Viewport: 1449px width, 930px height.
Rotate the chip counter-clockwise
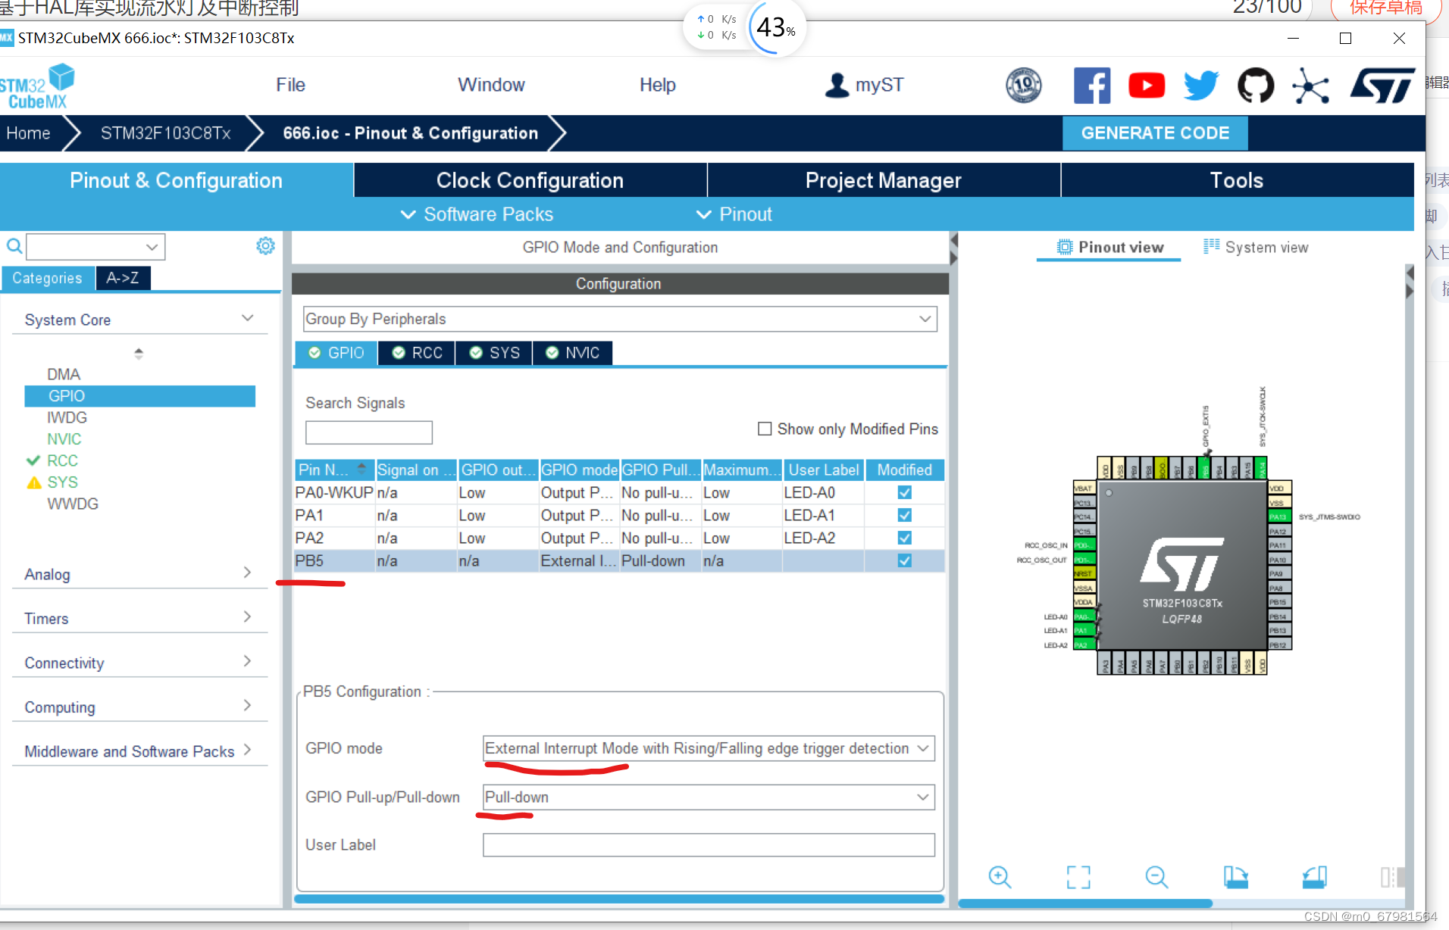tap(1315, 877)
